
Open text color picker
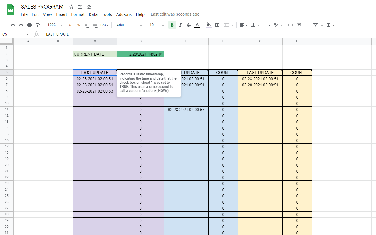tap(197, 25)
